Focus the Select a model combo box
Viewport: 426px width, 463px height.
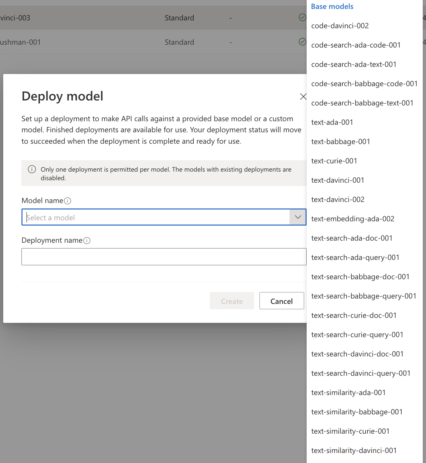click(164, 217)
